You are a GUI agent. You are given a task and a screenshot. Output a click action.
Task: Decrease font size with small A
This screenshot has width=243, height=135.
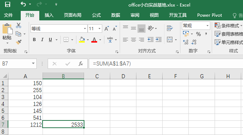115,28
